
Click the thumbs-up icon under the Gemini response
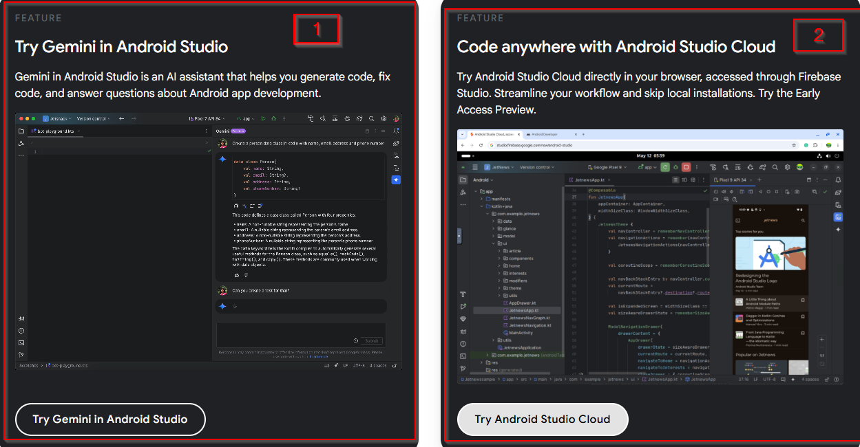click(x=237, y=275)
